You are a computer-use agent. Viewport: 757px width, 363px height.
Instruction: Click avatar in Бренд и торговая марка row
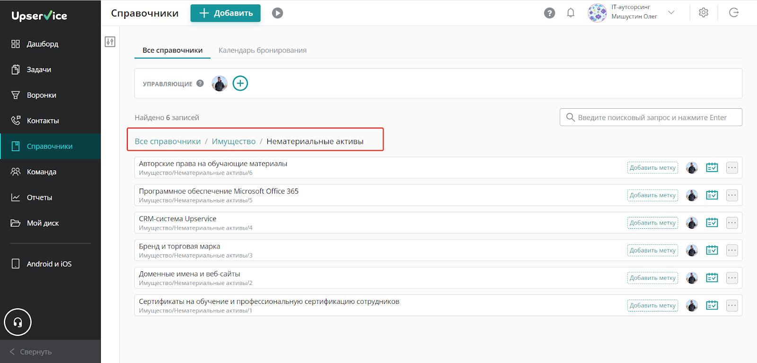pyautogui.click(x=692, y=250)
